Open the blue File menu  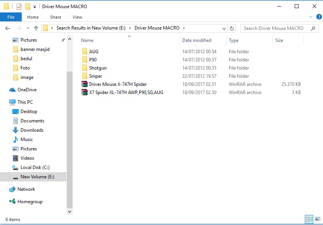tap(11, 17)
